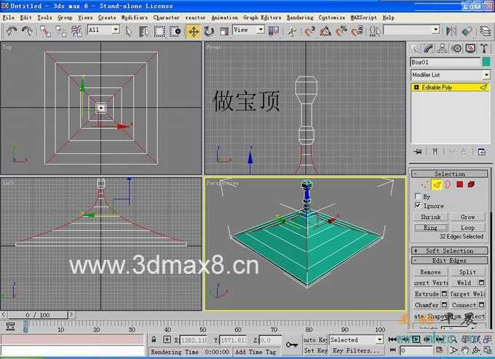Image resolution: width=495 pixels, height=359 pixels.
Task: Open the Graph Editors menu
Action: click(x=262, y=17)
